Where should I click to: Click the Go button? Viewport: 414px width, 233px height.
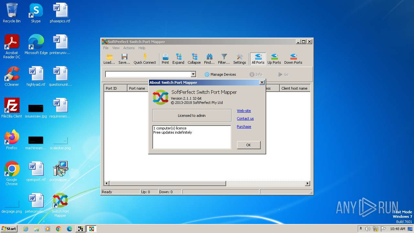click(x=283, y=74)
